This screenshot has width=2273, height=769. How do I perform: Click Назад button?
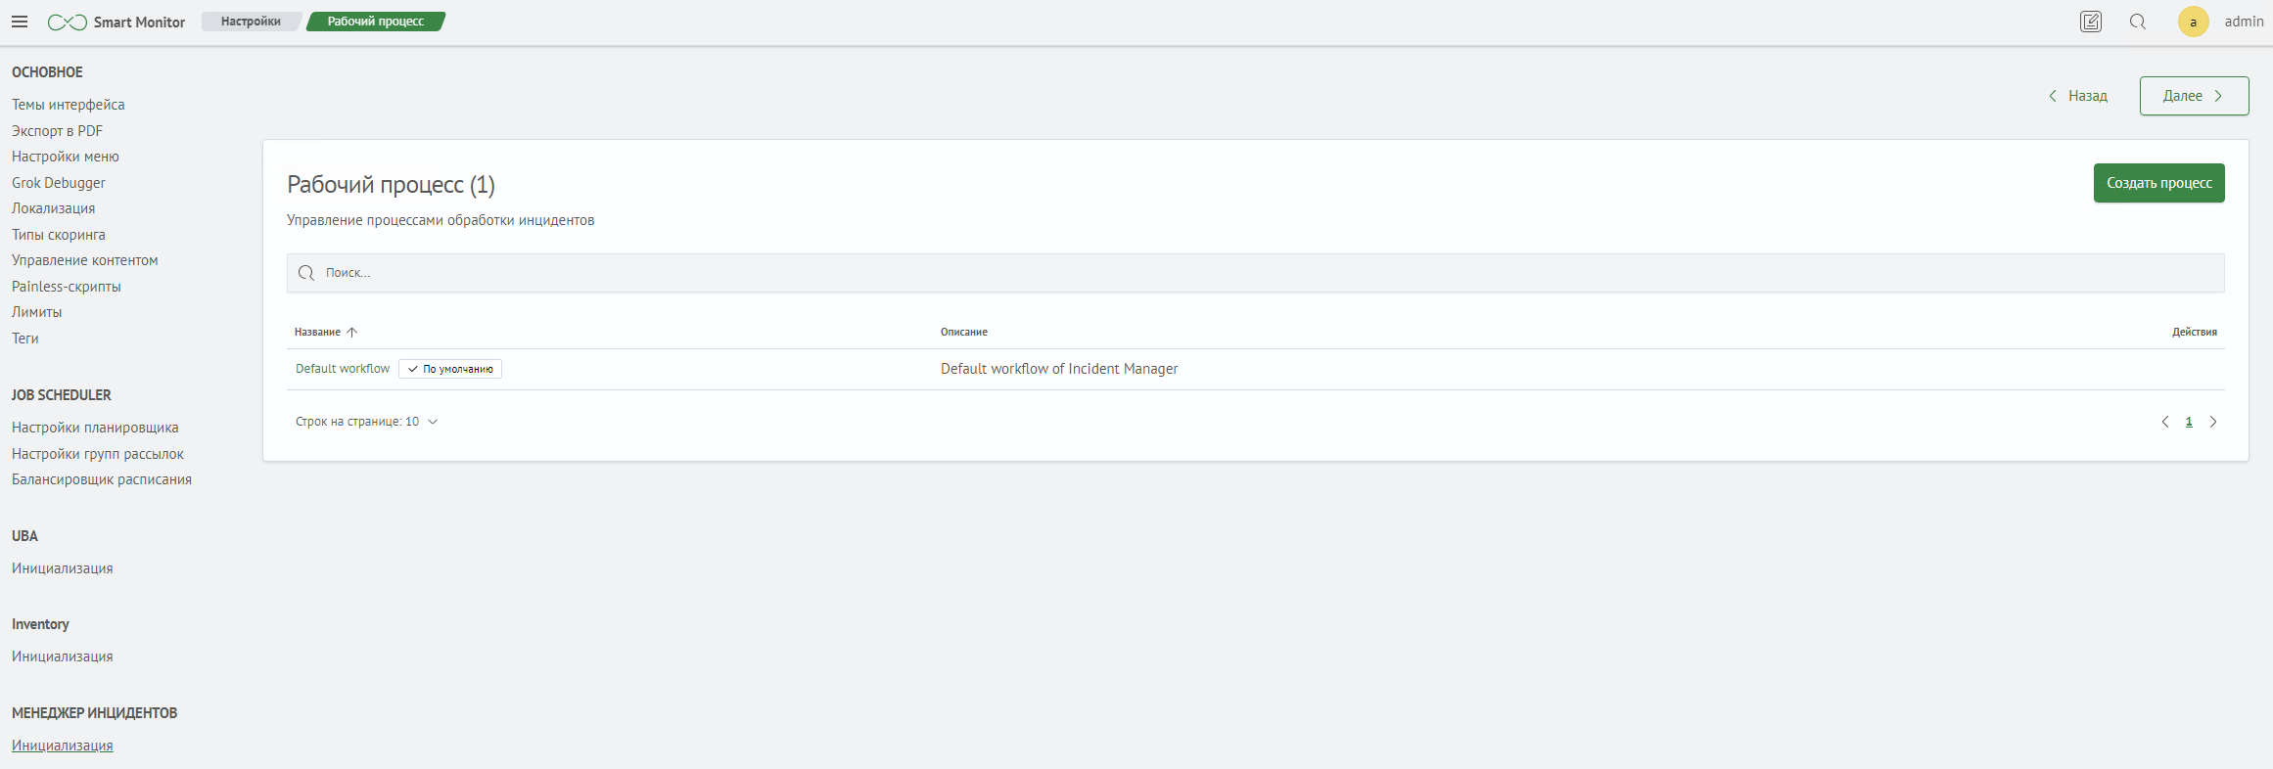[2077, 96]
